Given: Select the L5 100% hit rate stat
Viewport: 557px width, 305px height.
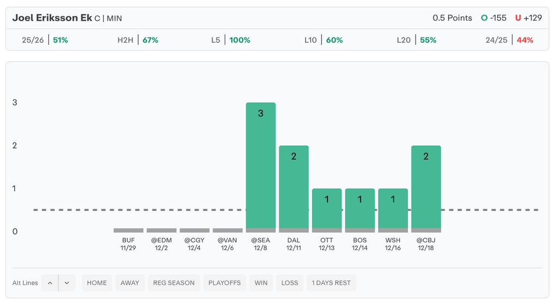Looking at the screenshot, I should [x=231, y=40].
